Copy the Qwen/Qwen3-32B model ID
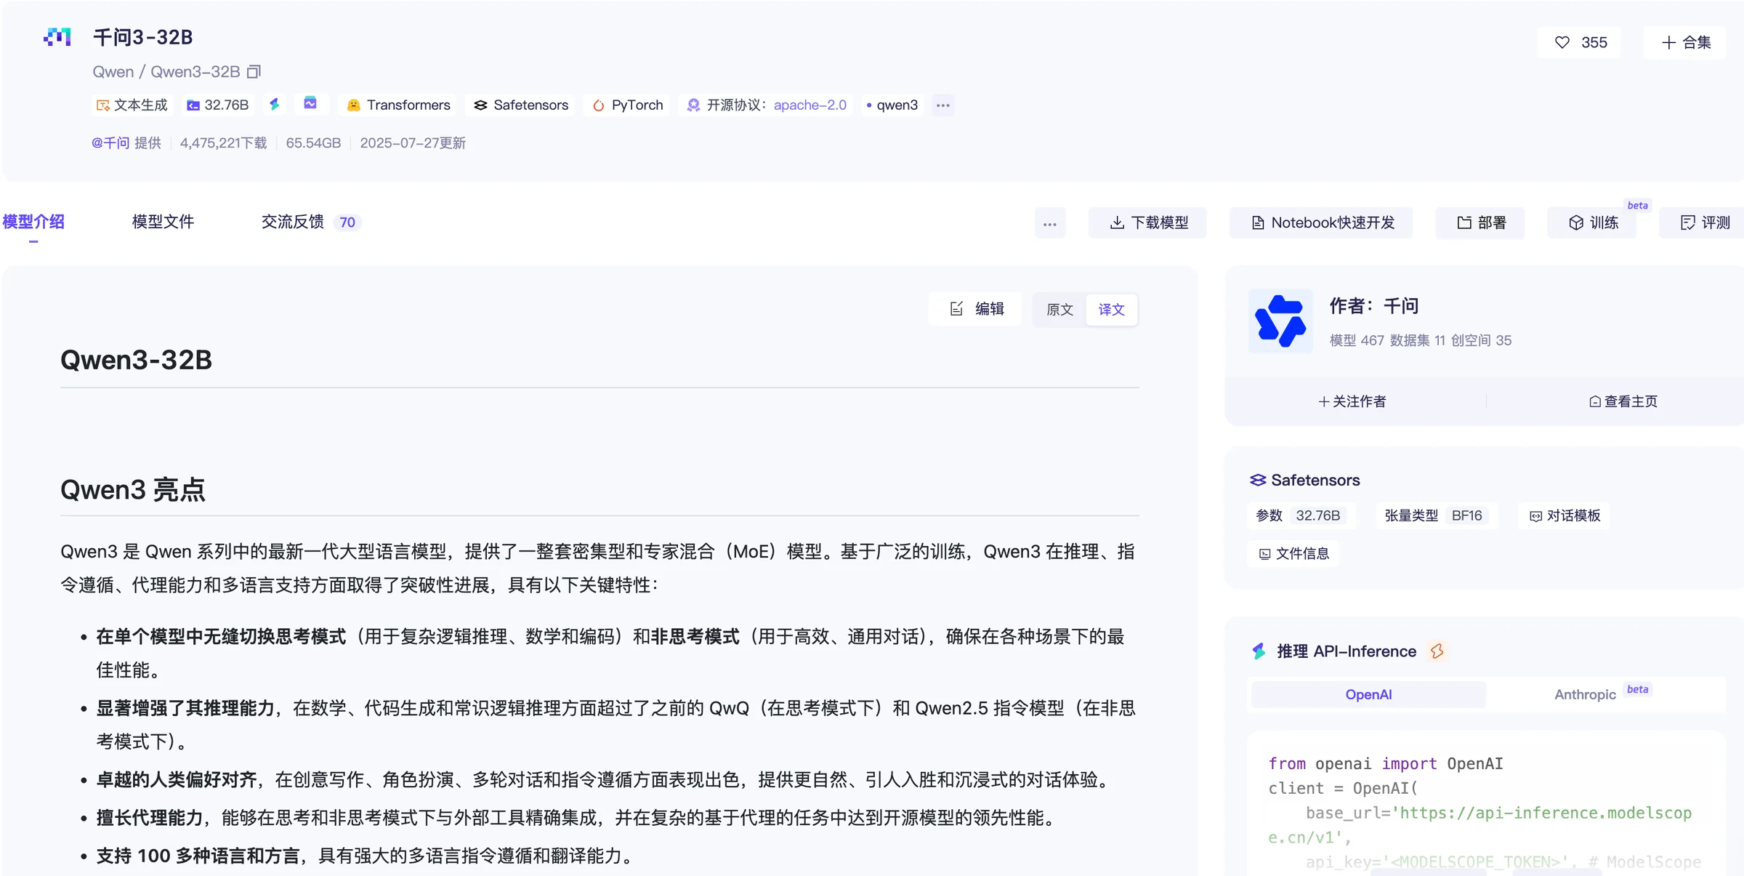 click(x=254, y=71)
